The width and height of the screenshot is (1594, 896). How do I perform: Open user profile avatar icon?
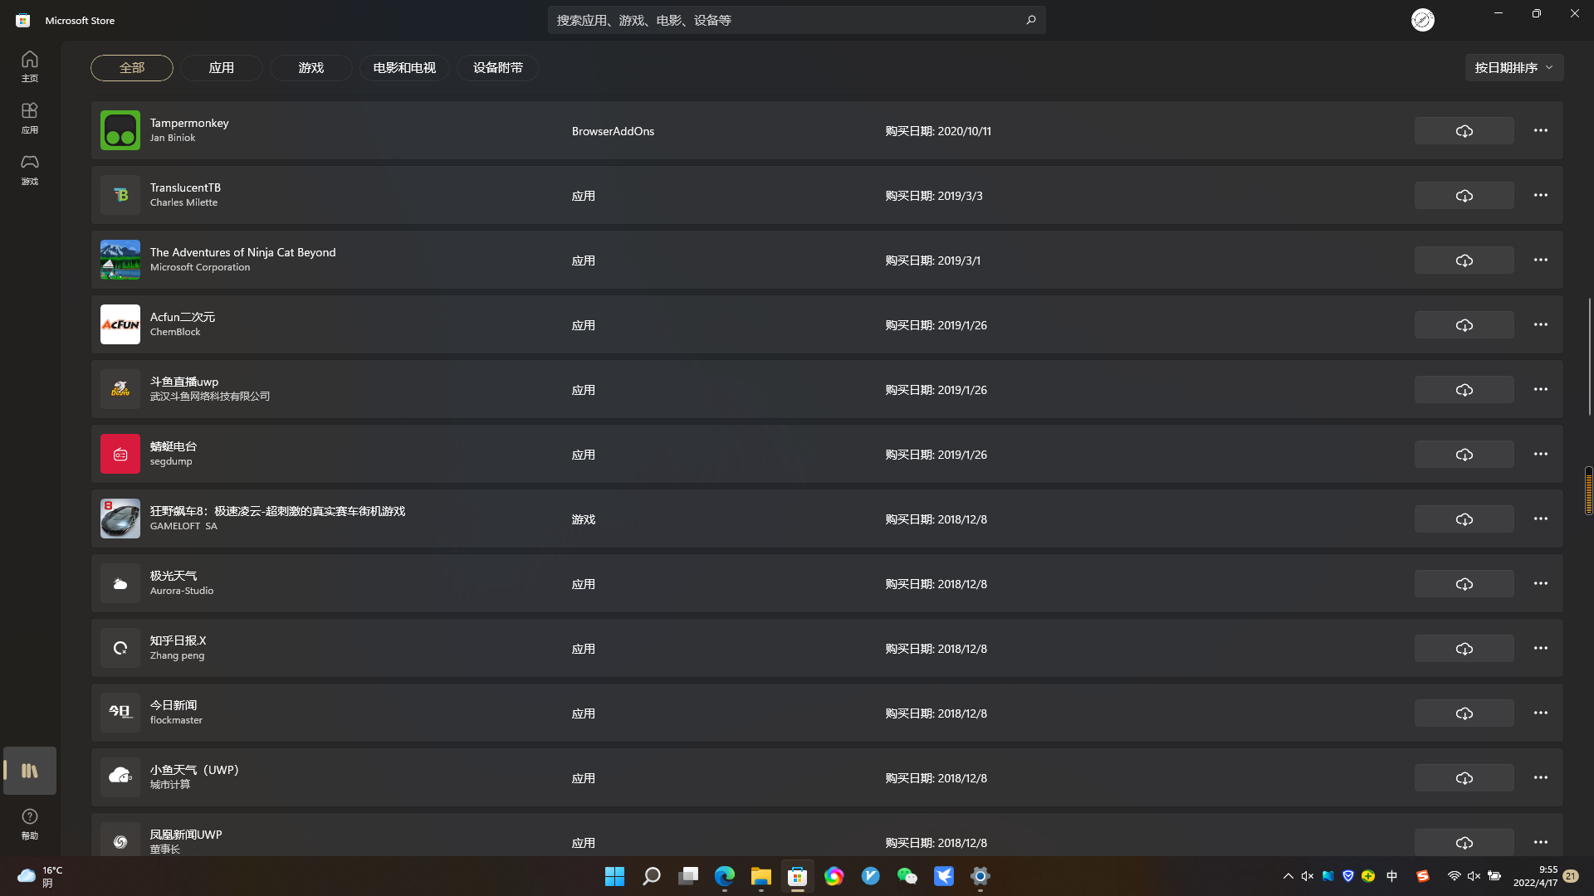point(1422,20)
